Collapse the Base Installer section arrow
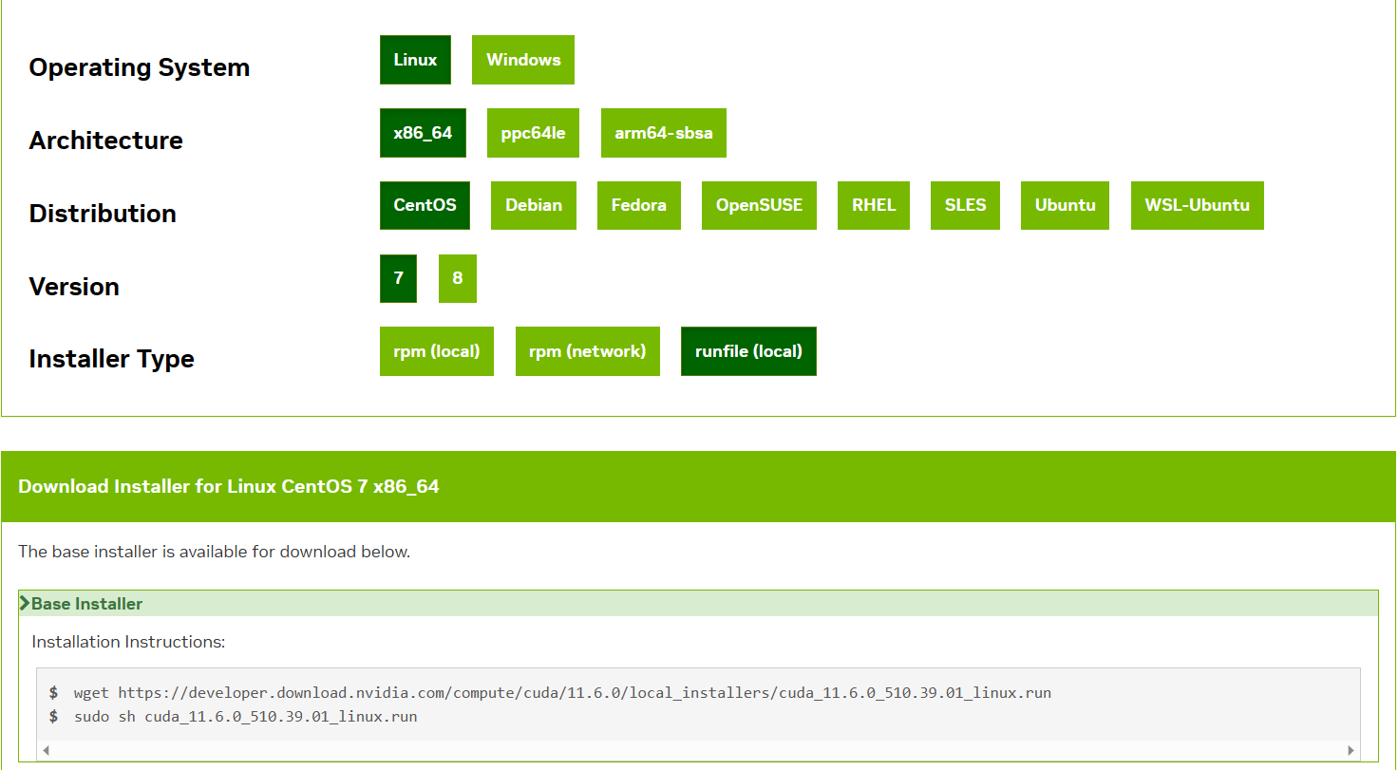Screen dimensions: 1398x770 click(25, 603)
